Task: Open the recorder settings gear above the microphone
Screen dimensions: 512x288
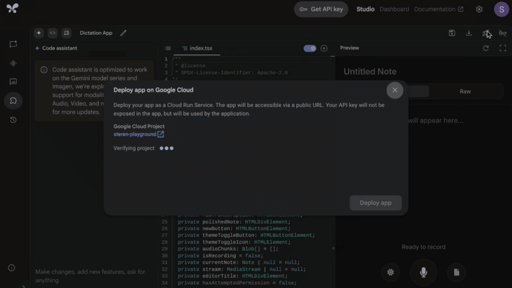Action: coord(390,272)
